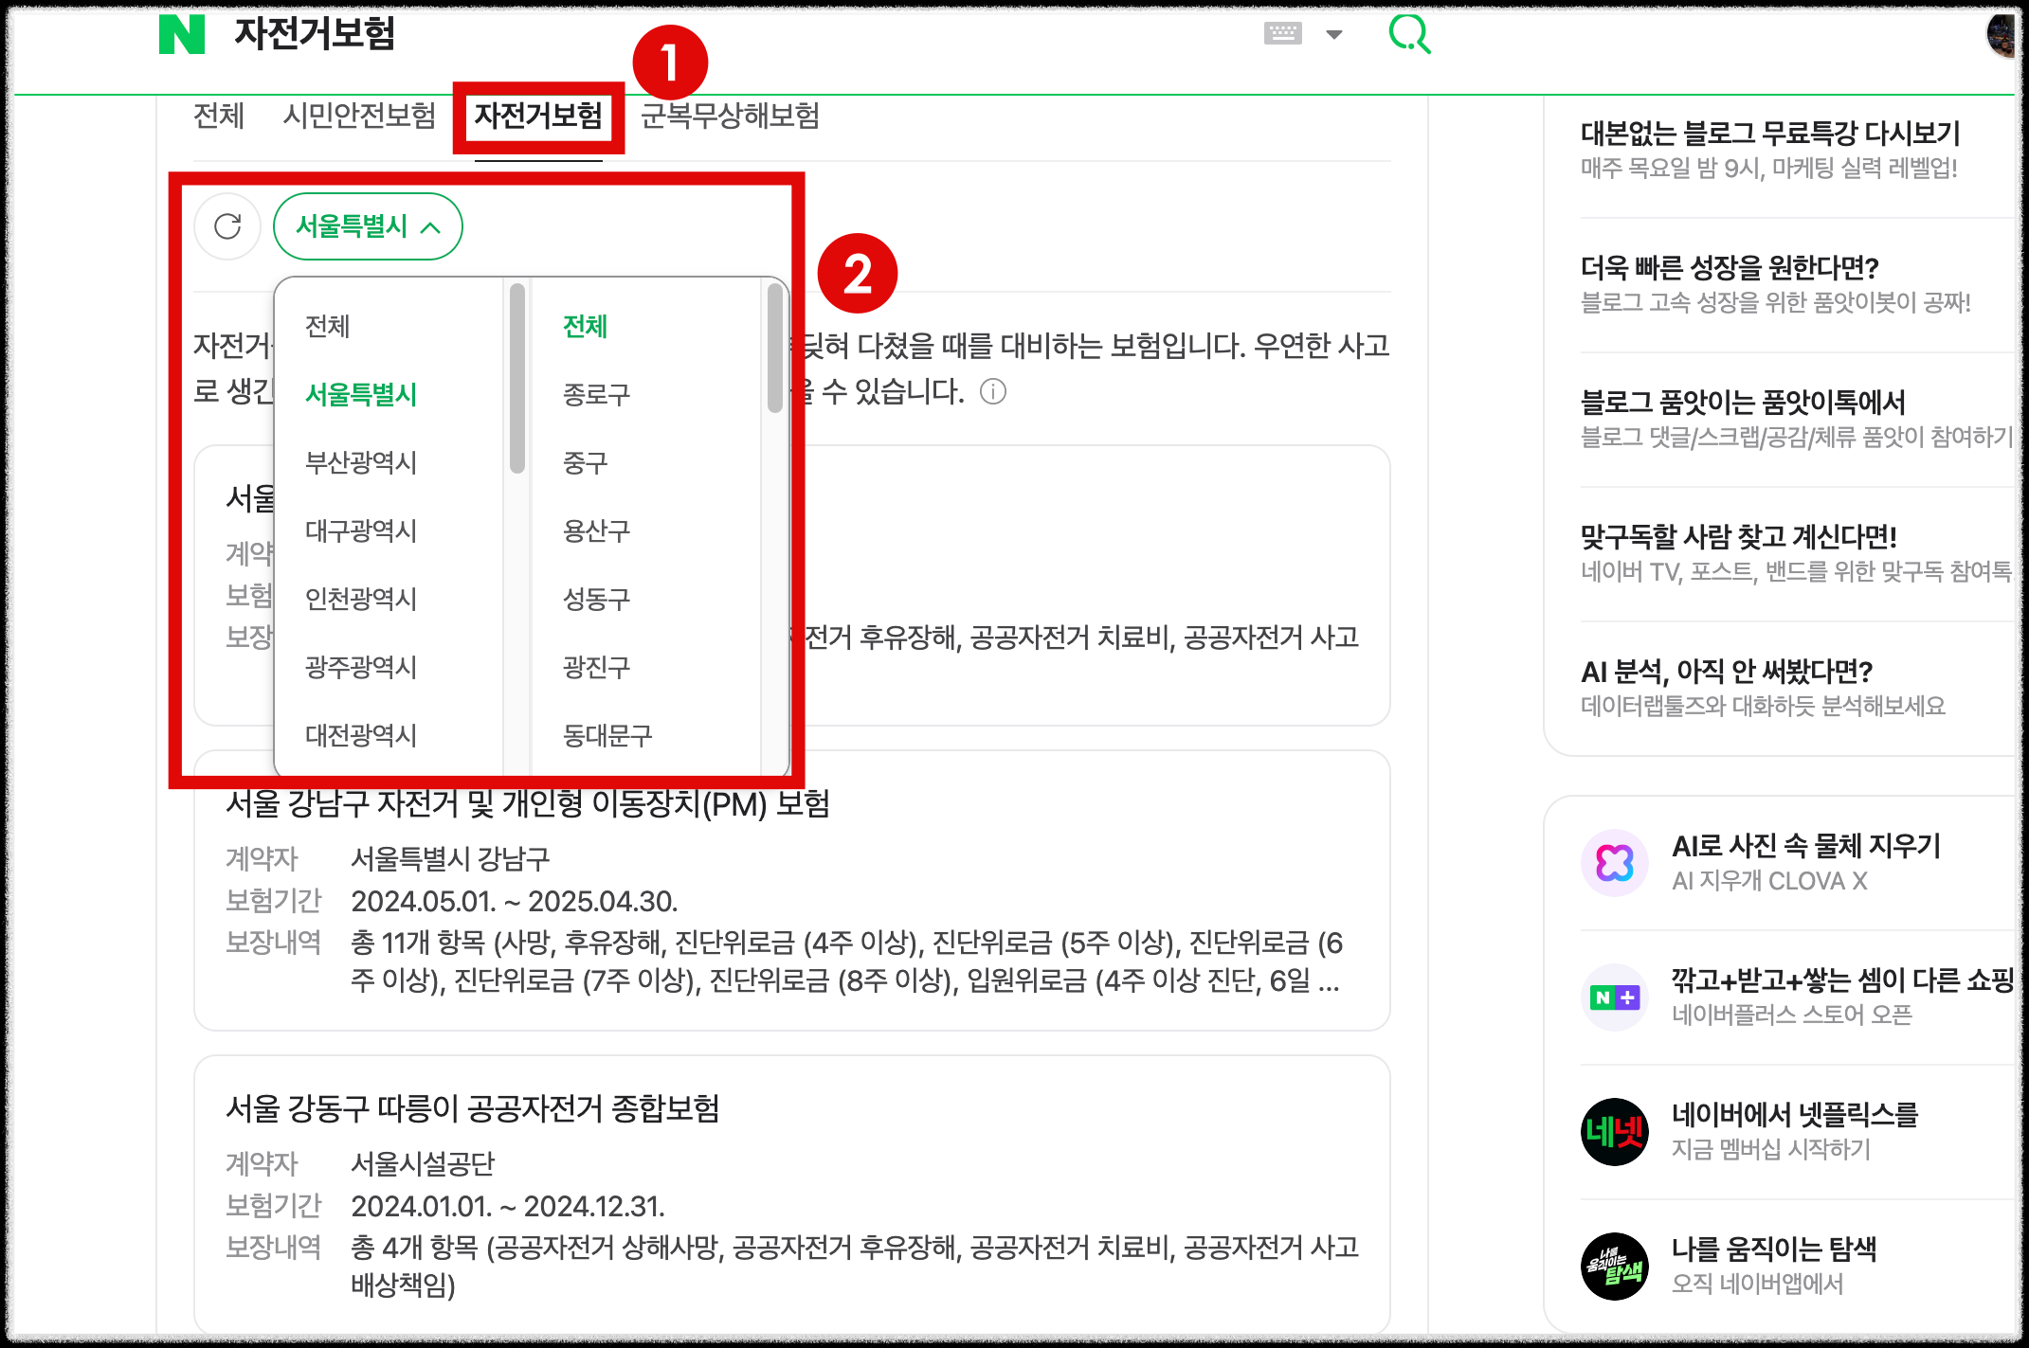Switch to the 시민안전보험 tab
This screenshot has height=1348, width=2029.
pyautogui.click(x=358, y=117)
